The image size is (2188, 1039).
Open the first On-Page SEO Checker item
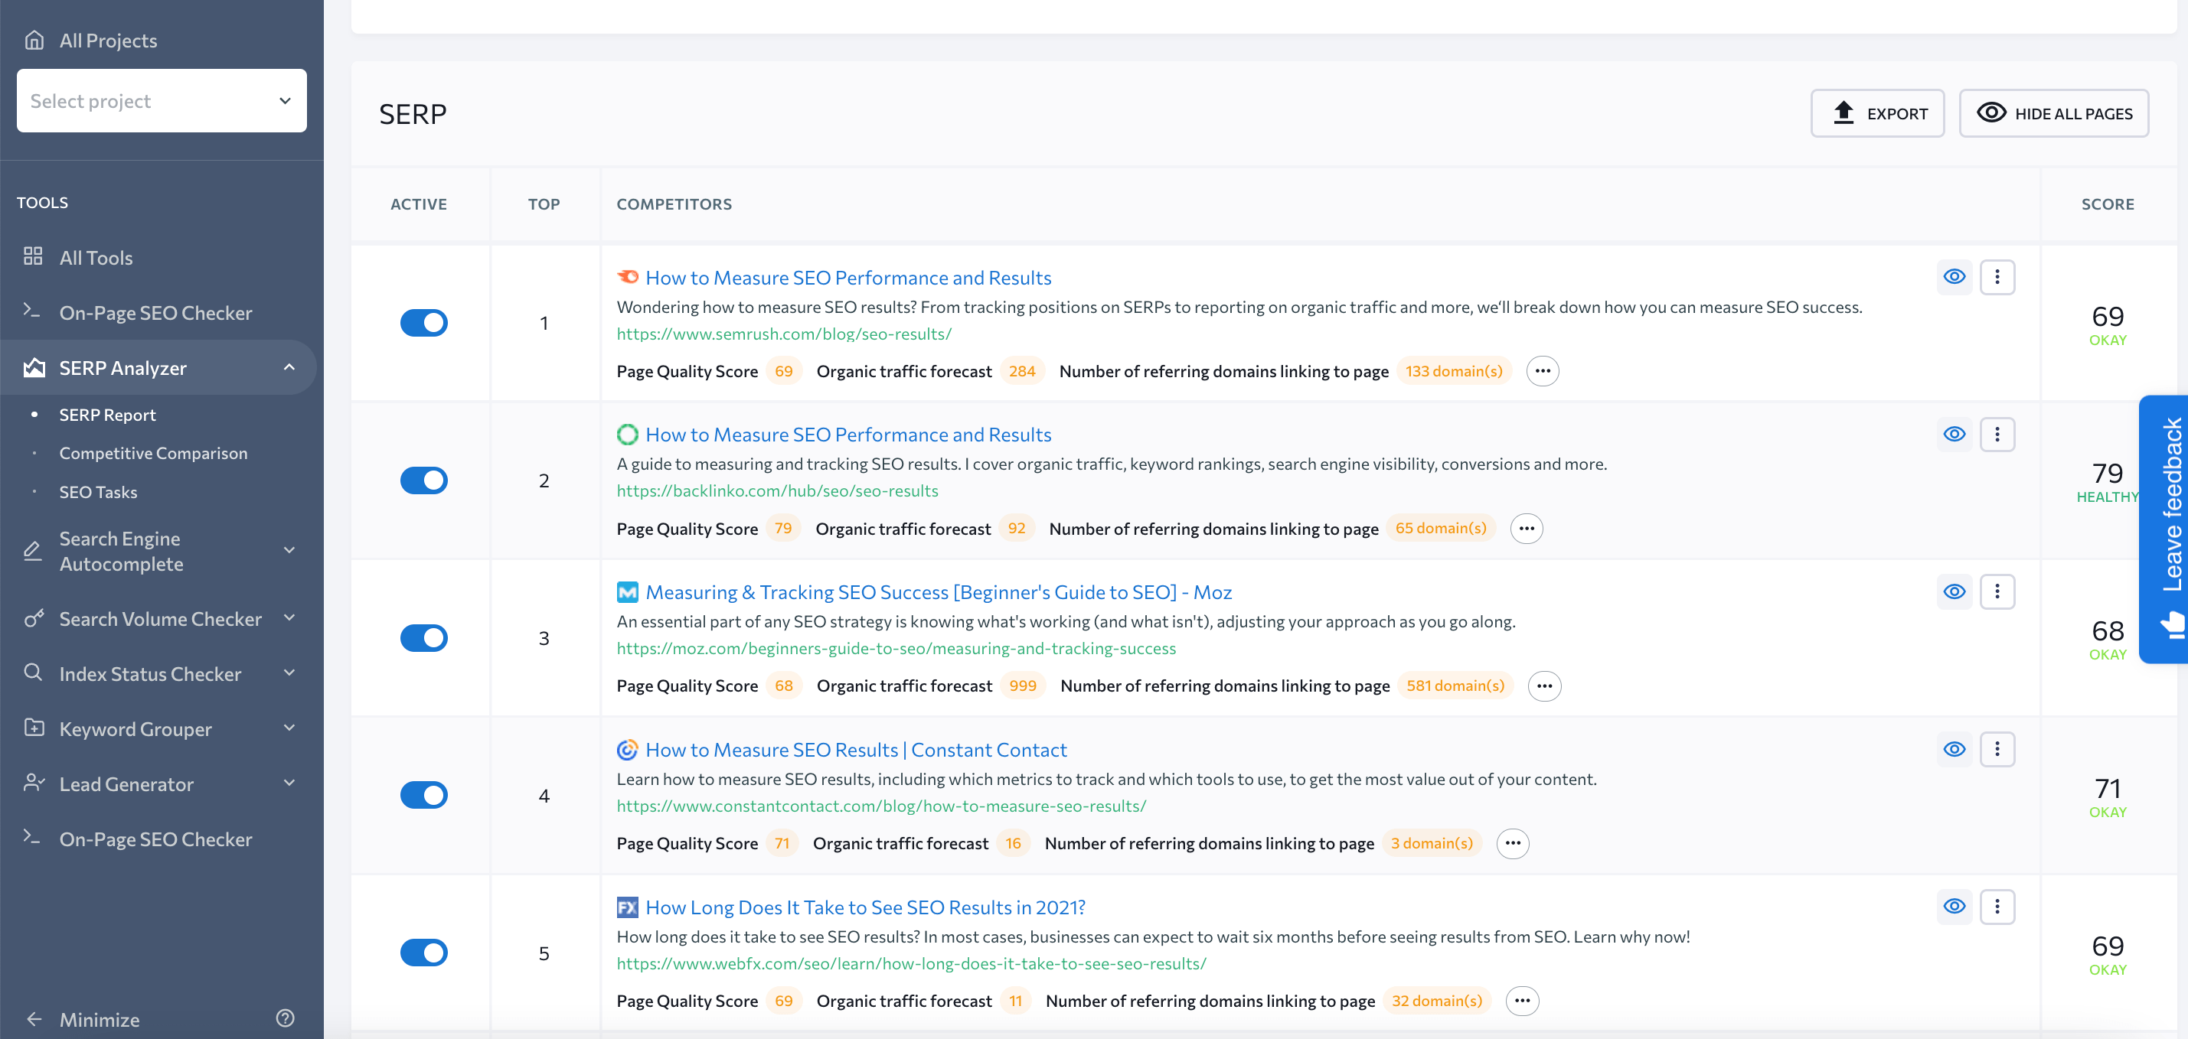click(x=156, y=312)
